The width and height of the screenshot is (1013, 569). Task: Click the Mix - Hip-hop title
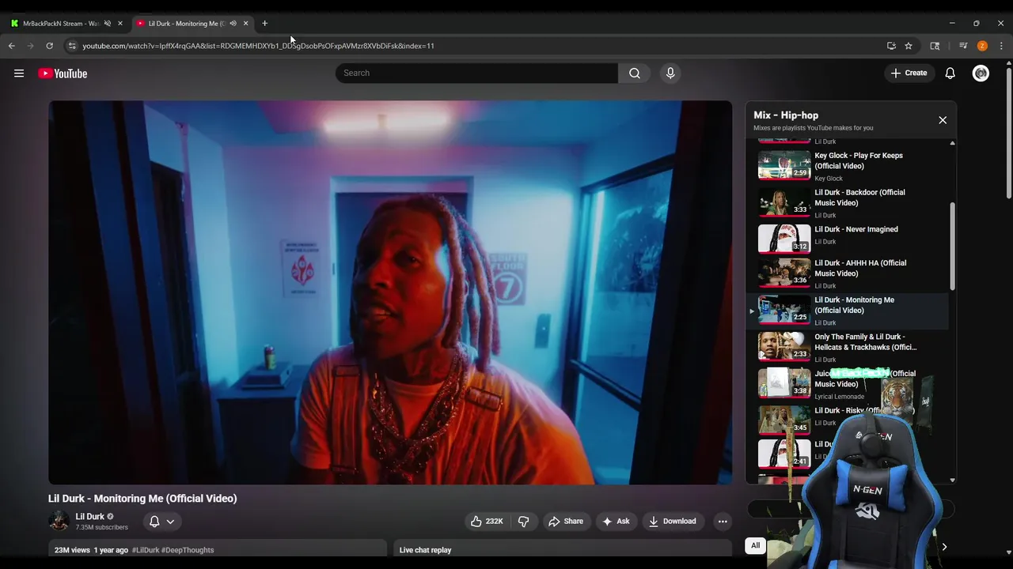786,115
